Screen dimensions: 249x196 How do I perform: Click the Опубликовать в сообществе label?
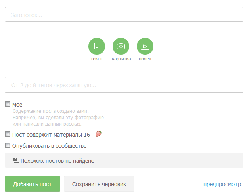[x=50, y=146]
